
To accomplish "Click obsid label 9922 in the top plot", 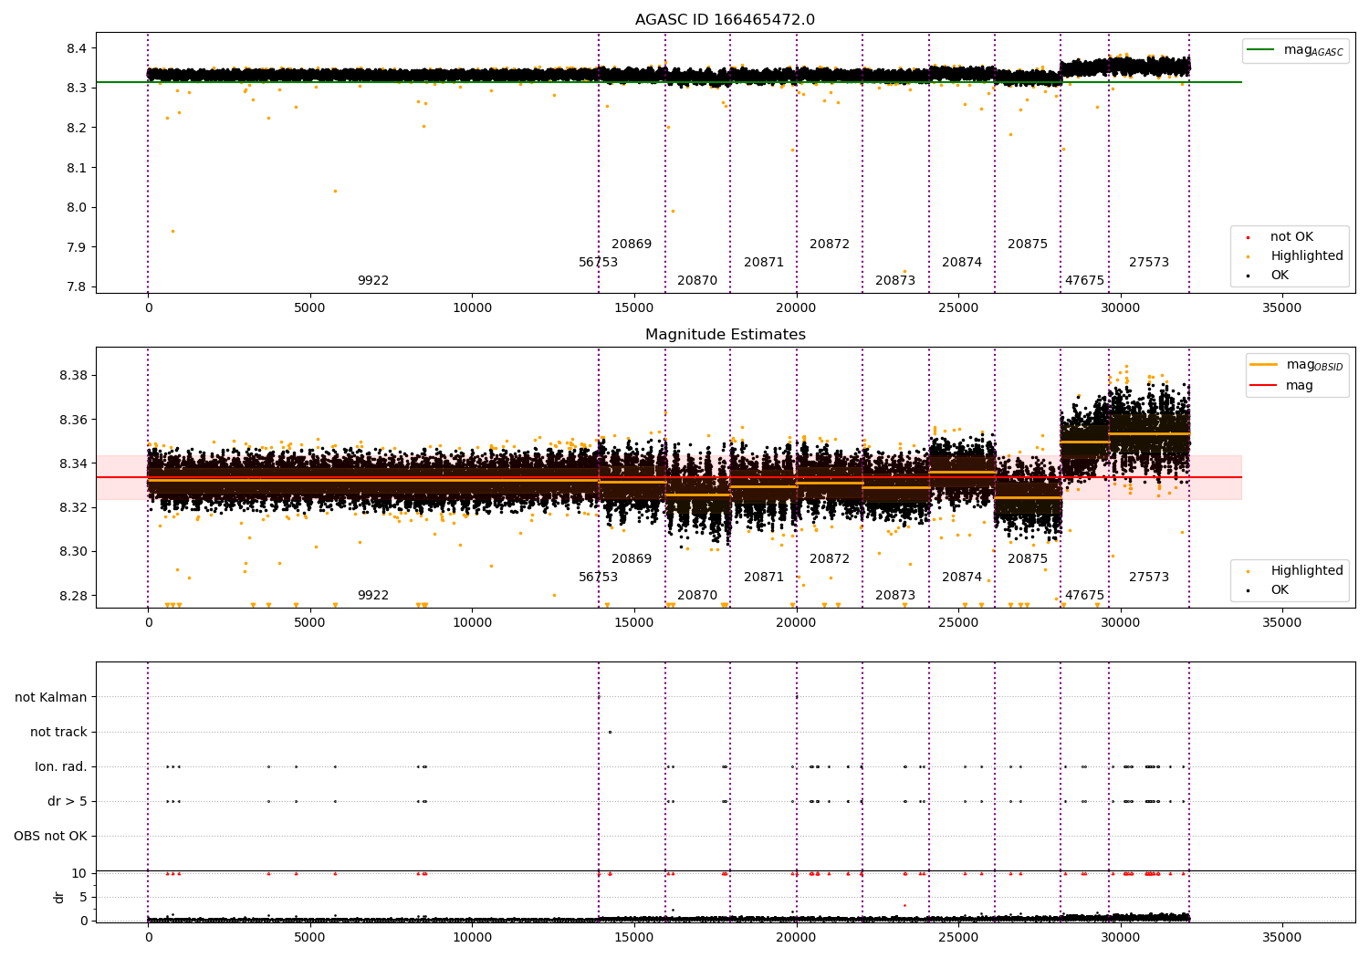I will [x=373, y=281].
